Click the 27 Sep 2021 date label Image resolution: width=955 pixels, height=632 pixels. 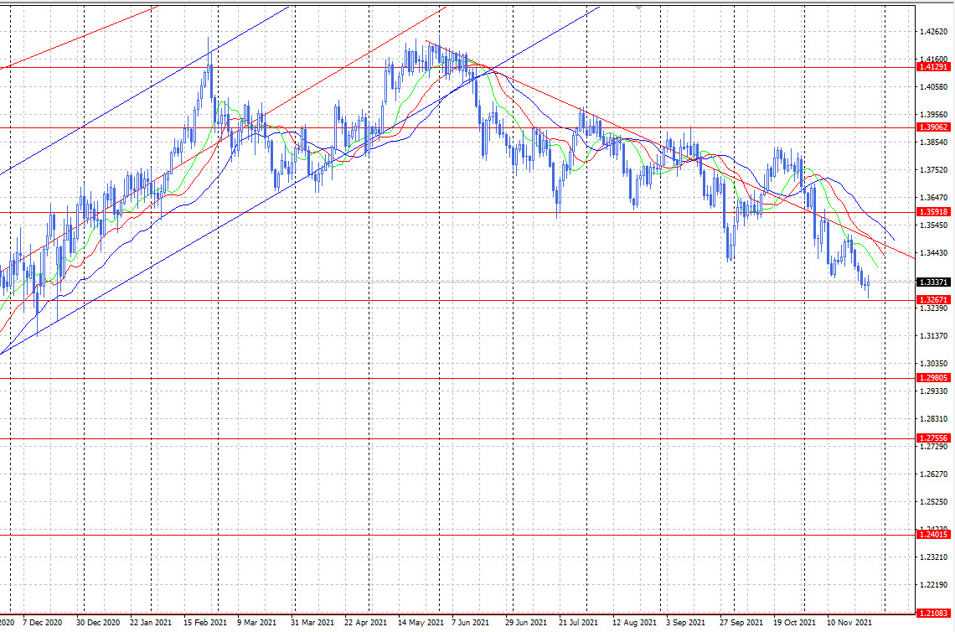(x=741, y=623)
